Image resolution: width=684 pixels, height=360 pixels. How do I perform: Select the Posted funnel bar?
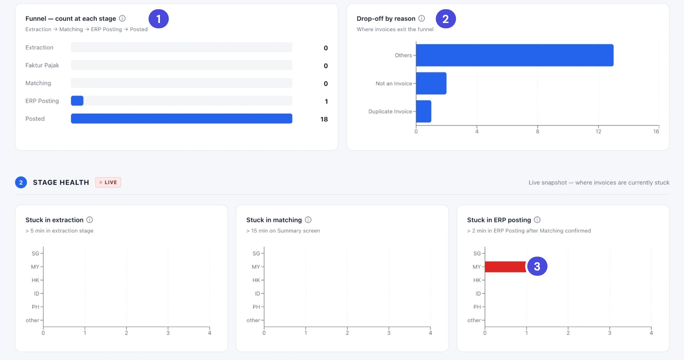coord(182,119)
